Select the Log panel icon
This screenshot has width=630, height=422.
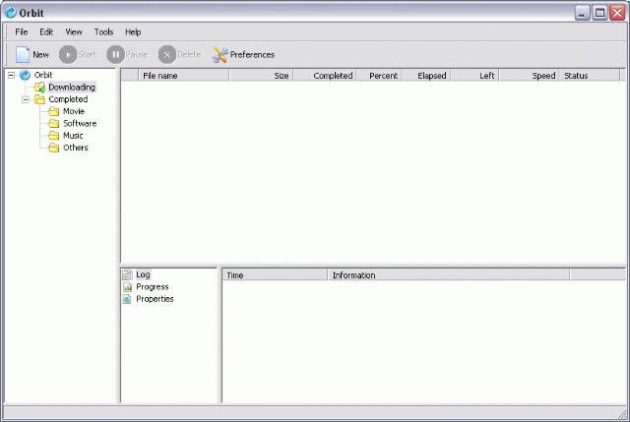(127, 275)
